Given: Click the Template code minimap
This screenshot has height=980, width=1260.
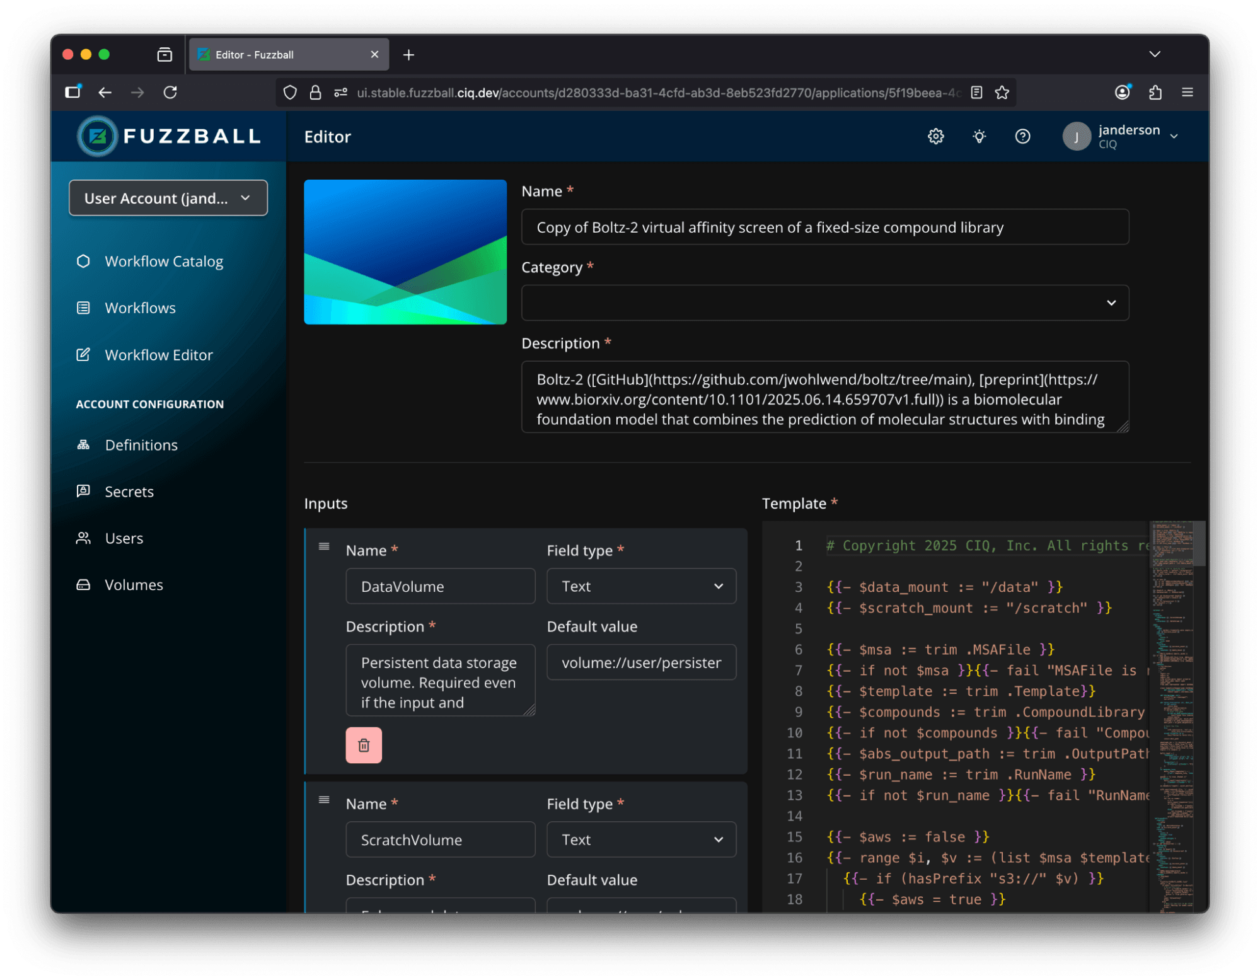Looking at the screenshot, I should (x=1172, y=715).
